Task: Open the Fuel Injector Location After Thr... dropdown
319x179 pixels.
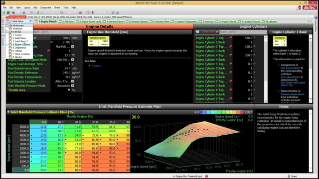Action: pos(72,81)
